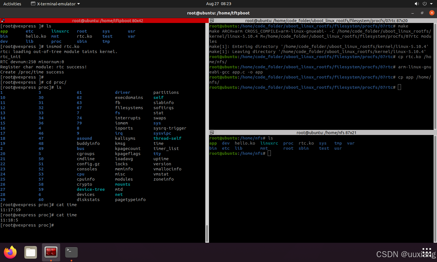Click 'timer_list' in proc listing

(166, 149)
